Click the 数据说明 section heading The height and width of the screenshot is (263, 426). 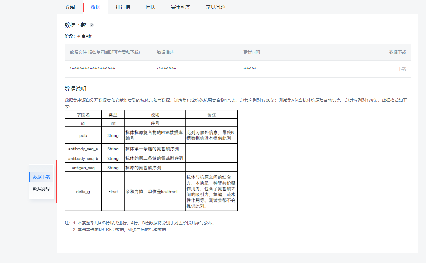[75, 89]
